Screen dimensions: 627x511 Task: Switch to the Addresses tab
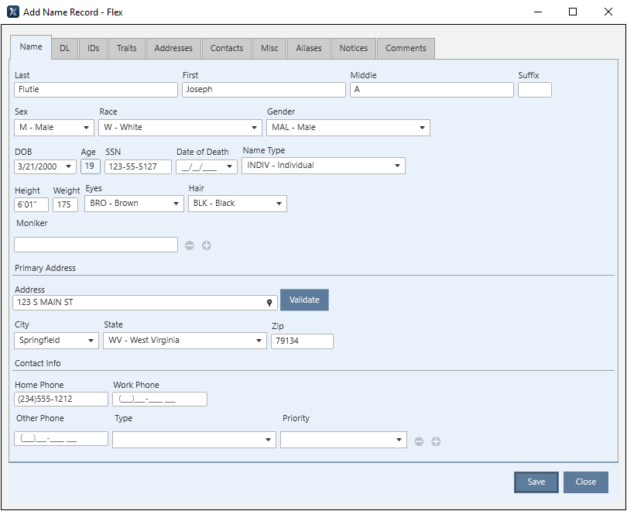pyautogui.click(x=173, y=48)
